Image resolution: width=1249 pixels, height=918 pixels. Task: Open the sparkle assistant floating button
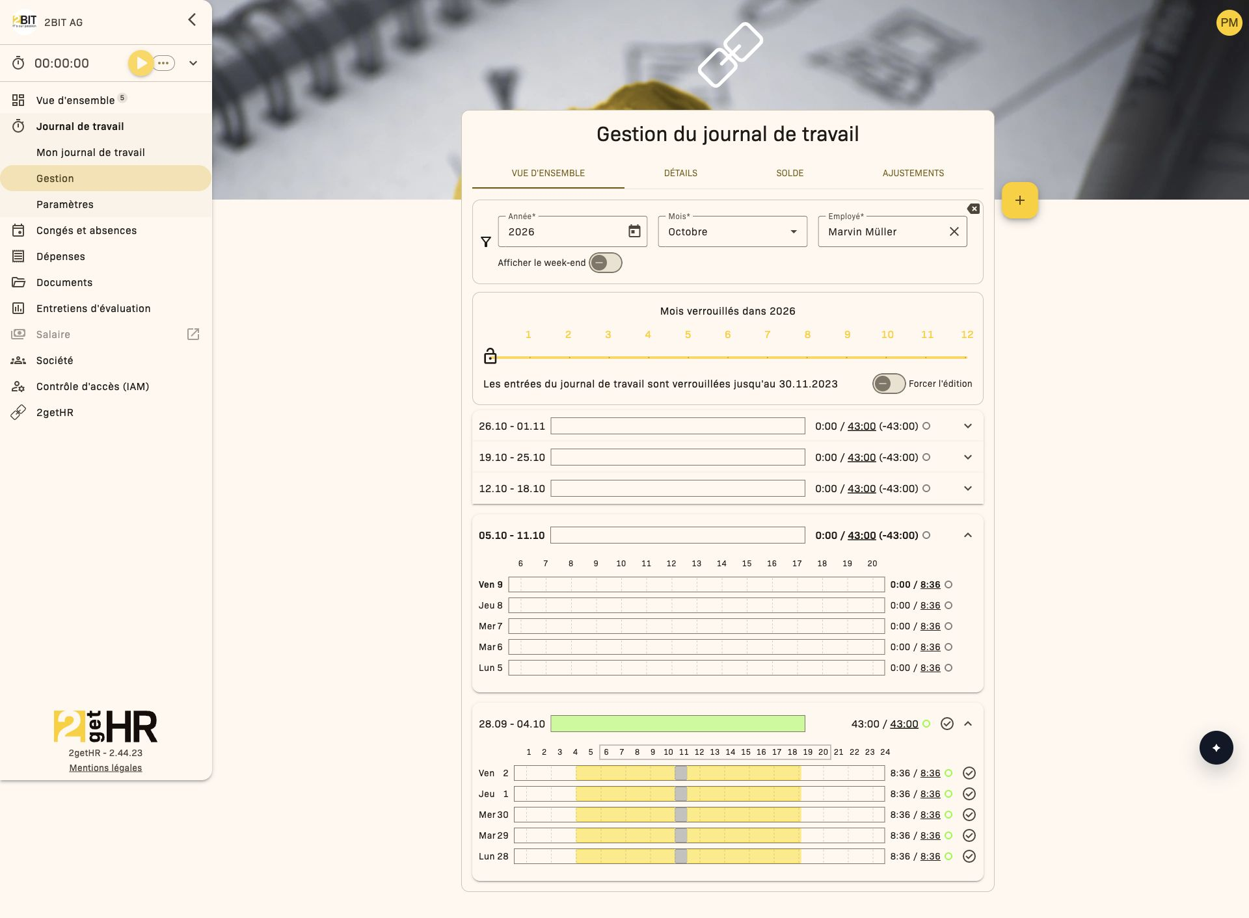pos(1216,748)
